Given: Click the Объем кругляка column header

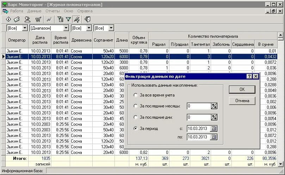Looking at the screenshot, I should (x=139, y=40).
